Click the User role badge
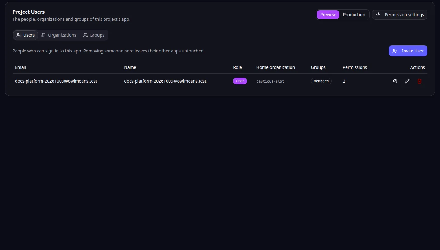 click(x=240, y=81)
